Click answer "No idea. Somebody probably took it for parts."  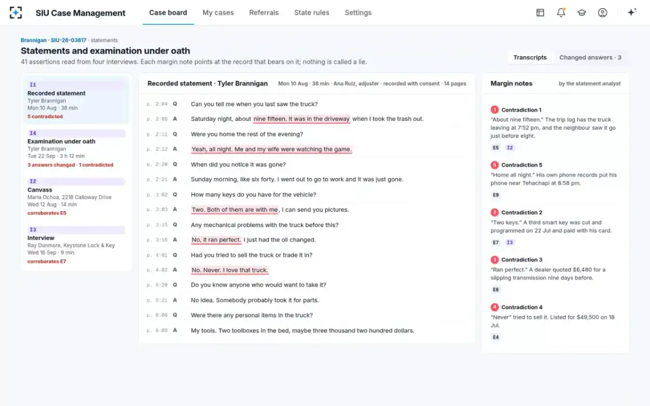tap(255, 300)
